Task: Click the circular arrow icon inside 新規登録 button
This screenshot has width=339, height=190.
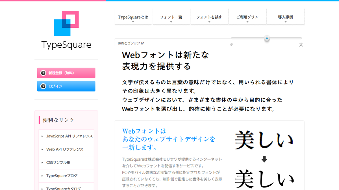Action: [43, 73]
